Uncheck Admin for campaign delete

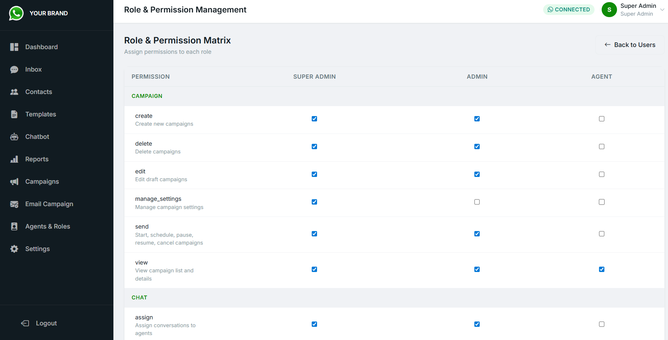(x=477, y=146)
